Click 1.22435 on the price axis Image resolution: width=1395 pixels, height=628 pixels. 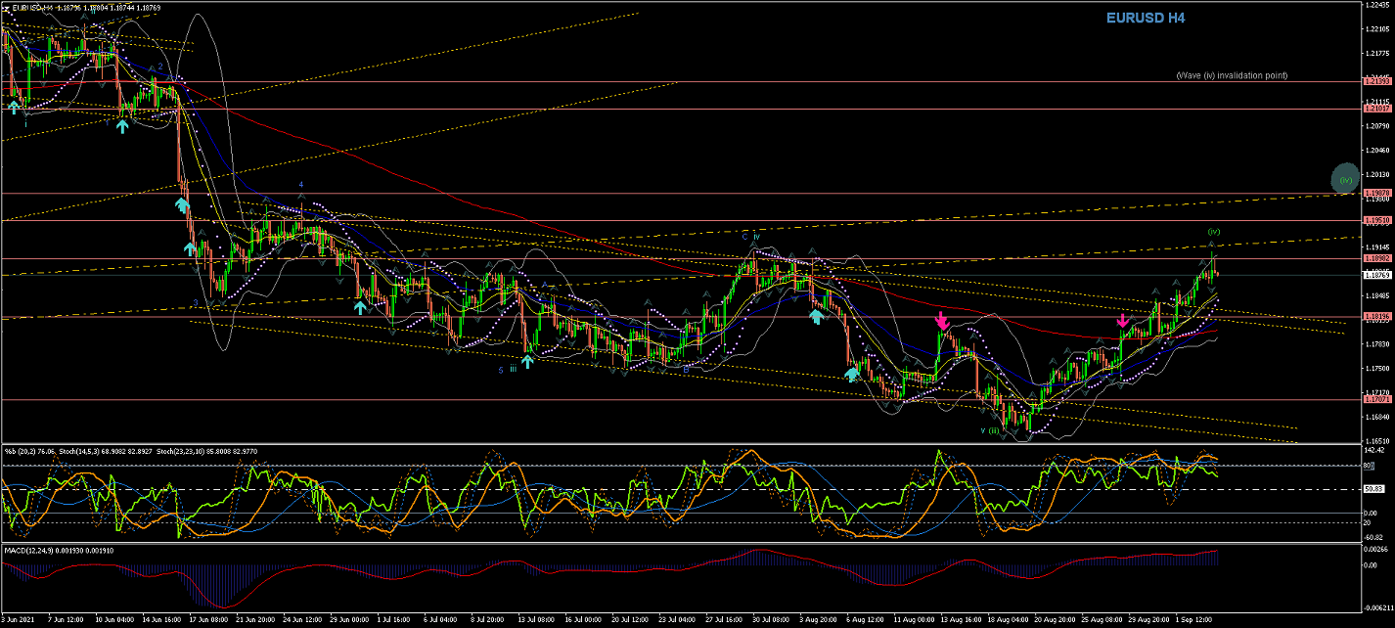[1377, 5]
